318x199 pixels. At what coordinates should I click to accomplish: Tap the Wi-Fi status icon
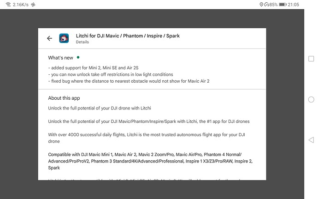8,5
